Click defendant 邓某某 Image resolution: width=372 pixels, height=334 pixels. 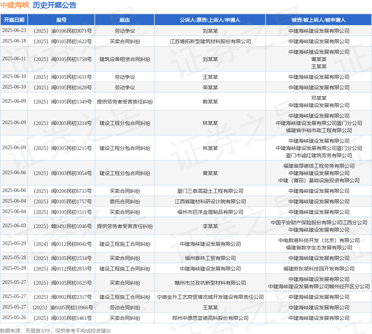319,98
